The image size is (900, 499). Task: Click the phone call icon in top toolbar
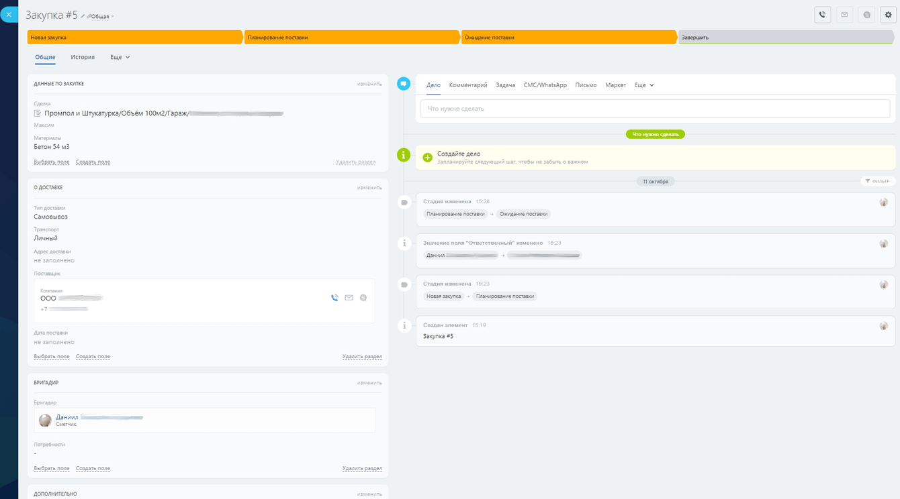823,15
